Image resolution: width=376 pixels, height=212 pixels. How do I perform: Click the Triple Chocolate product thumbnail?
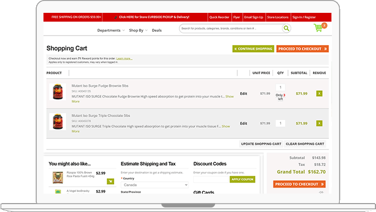pyautogui.click(x=57, y=122)
